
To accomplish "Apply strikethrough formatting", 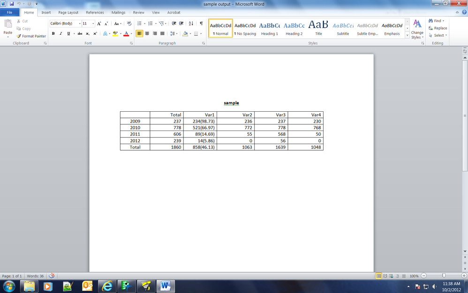I will (80, 34).
